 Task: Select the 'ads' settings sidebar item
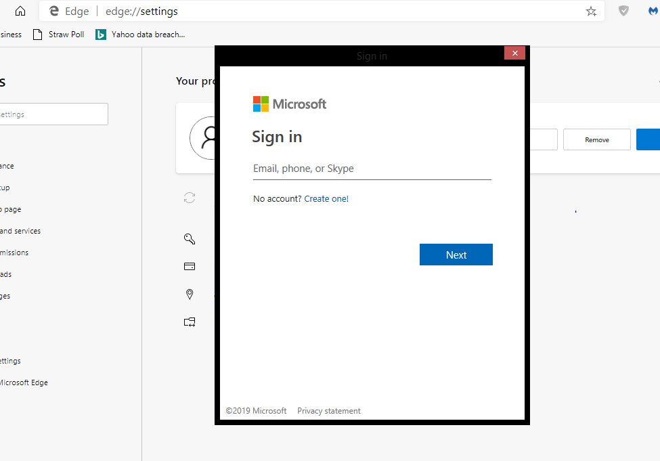tap(6, 274)
